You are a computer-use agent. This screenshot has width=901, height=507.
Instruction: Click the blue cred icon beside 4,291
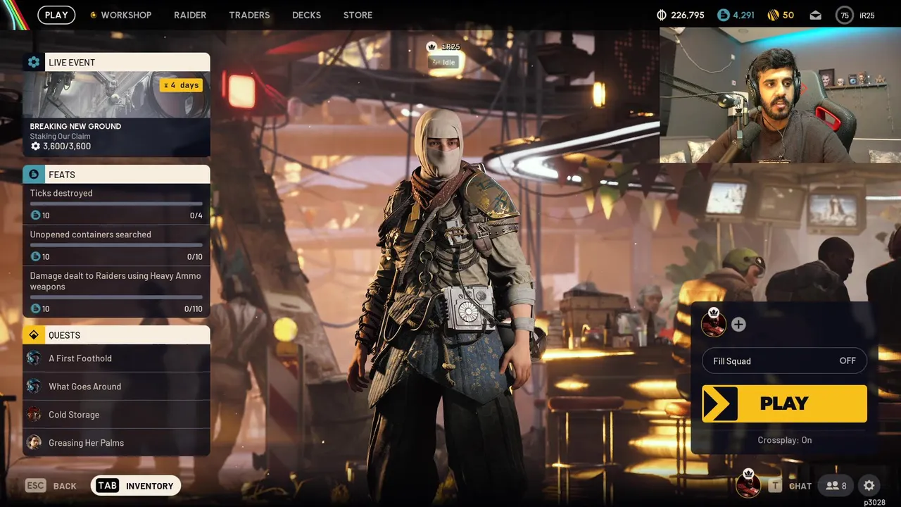723,15
